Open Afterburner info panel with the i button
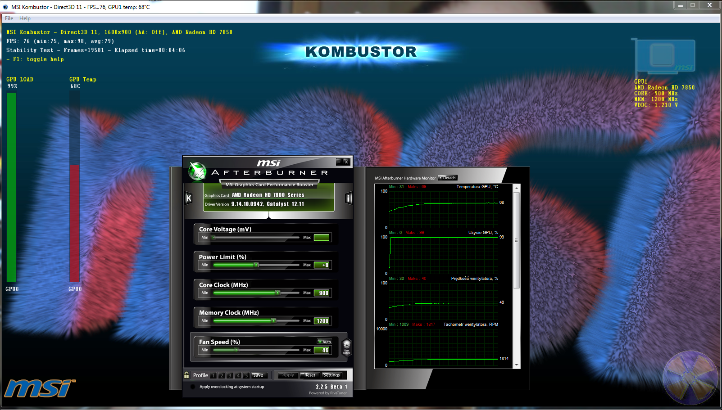Image resolution: width=722 pixels, height=410 pixels. point(349,198)
